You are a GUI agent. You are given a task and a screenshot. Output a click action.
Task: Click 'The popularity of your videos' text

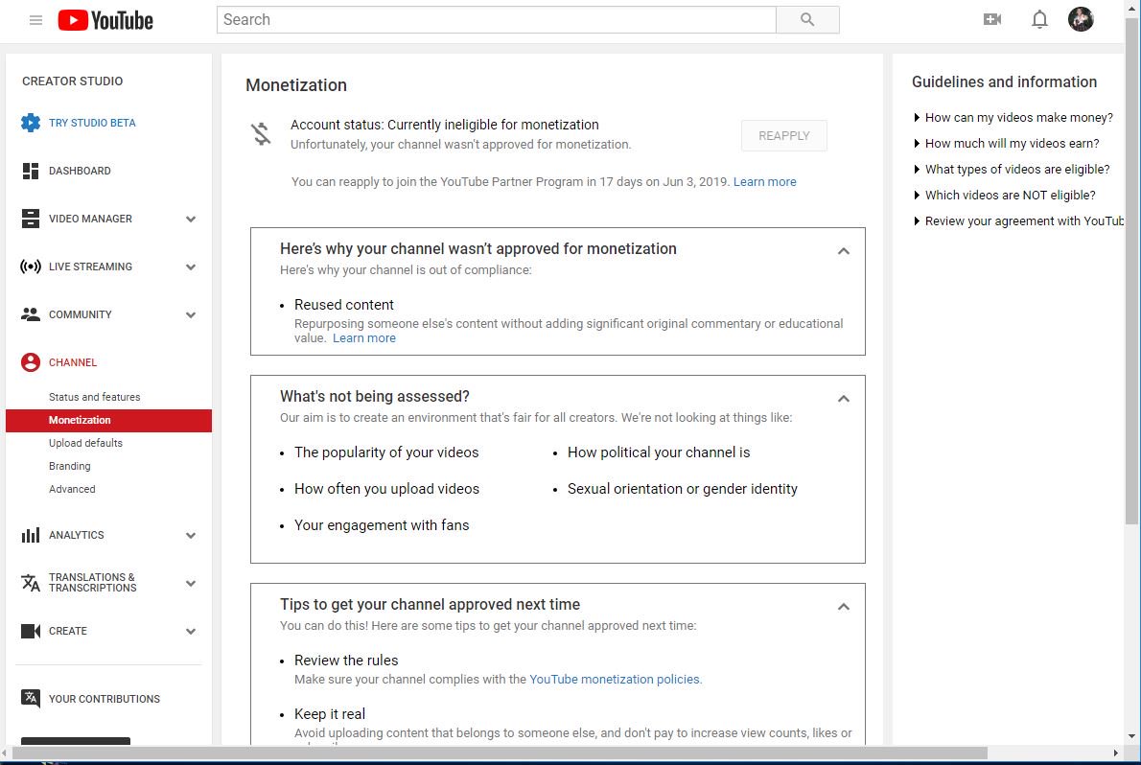pyautogui.click(x=386, y=452)
